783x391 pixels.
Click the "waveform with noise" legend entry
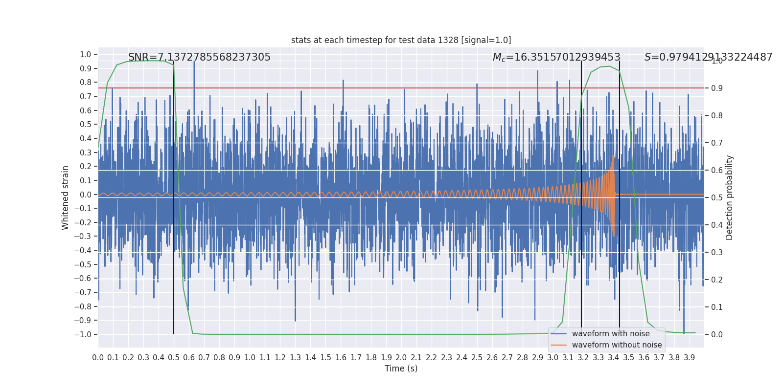click(611, 334)
